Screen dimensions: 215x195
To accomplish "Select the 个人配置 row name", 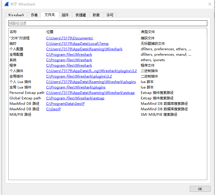I will point(16,49).
